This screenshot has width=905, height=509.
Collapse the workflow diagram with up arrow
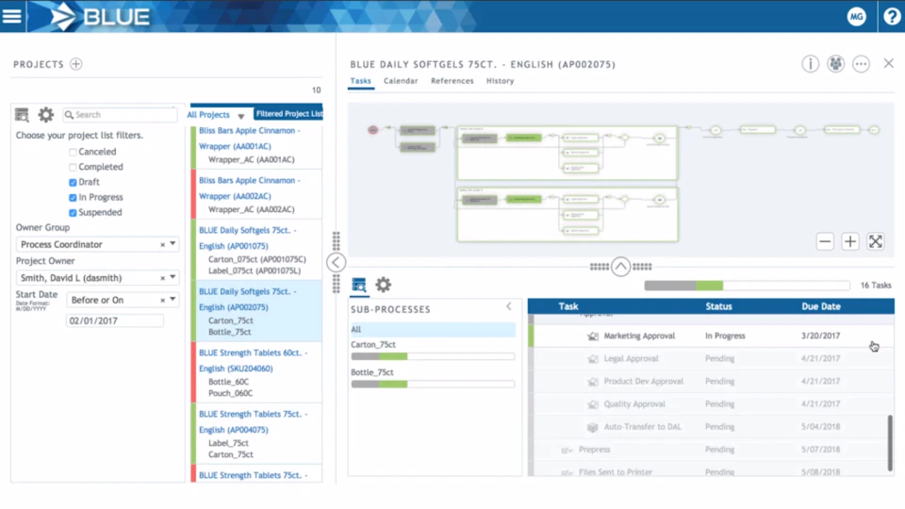point(620,267)
